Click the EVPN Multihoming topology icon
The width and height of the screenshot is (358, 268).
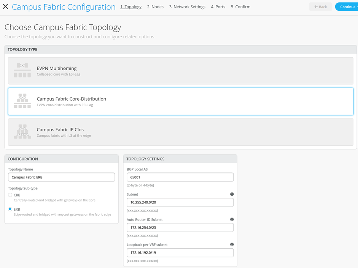(22, 71)
